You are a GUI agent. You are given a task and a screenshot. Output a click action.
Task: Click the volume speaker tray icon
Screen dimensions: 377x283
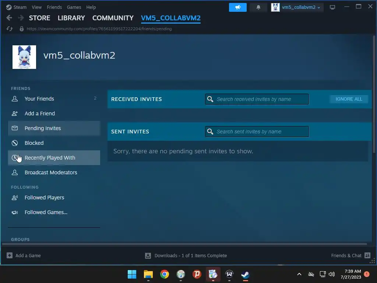click(332, 274)
